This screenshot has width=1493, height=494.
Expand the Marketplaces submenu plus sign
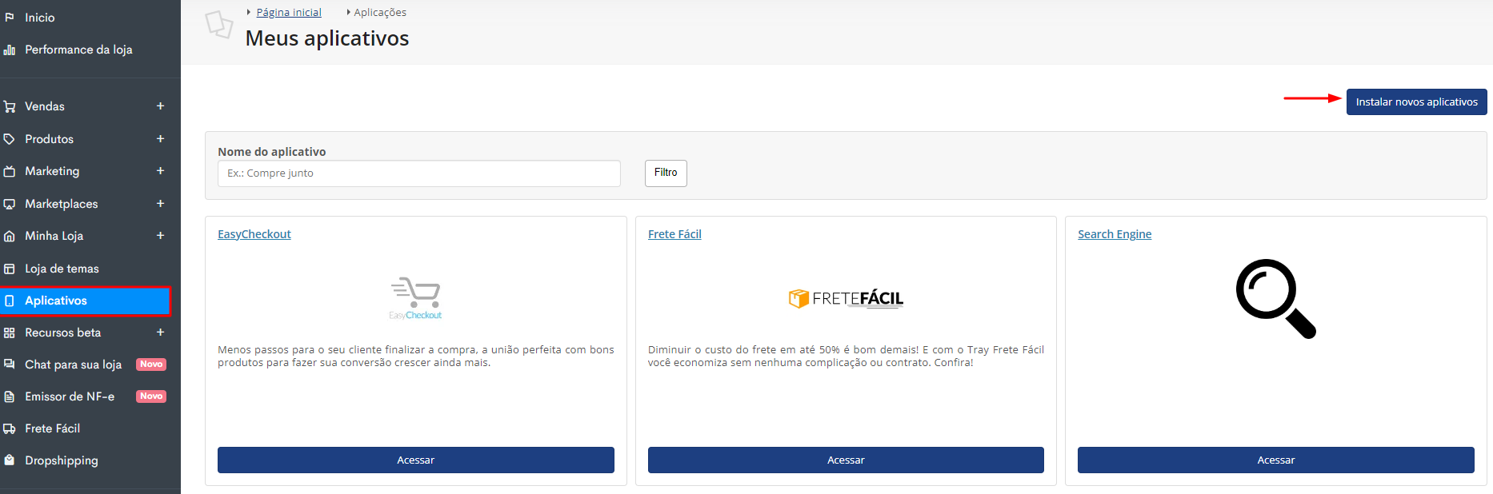point(160,204)
